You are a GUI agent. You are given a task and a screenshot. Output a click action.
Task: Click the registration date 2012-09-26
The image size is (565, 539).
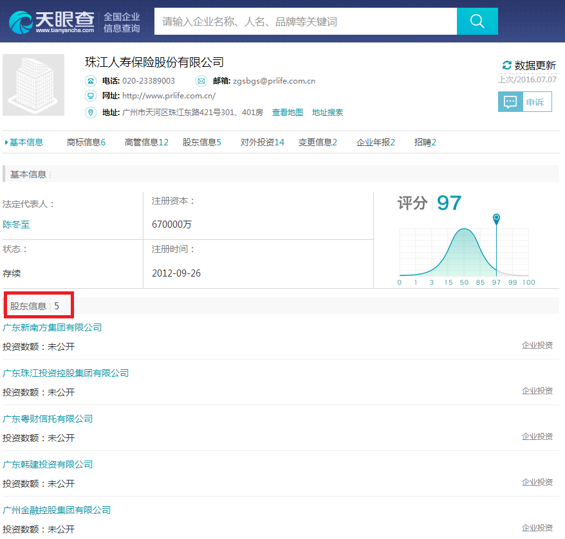(x=176, y=273)
